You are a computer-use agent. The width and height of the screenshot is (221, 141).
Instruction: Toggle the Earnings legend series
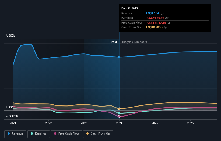point(38,134)
